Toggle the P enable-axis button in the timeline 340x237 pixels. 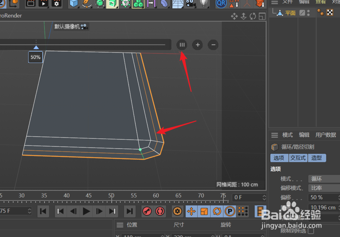[230, 211]
